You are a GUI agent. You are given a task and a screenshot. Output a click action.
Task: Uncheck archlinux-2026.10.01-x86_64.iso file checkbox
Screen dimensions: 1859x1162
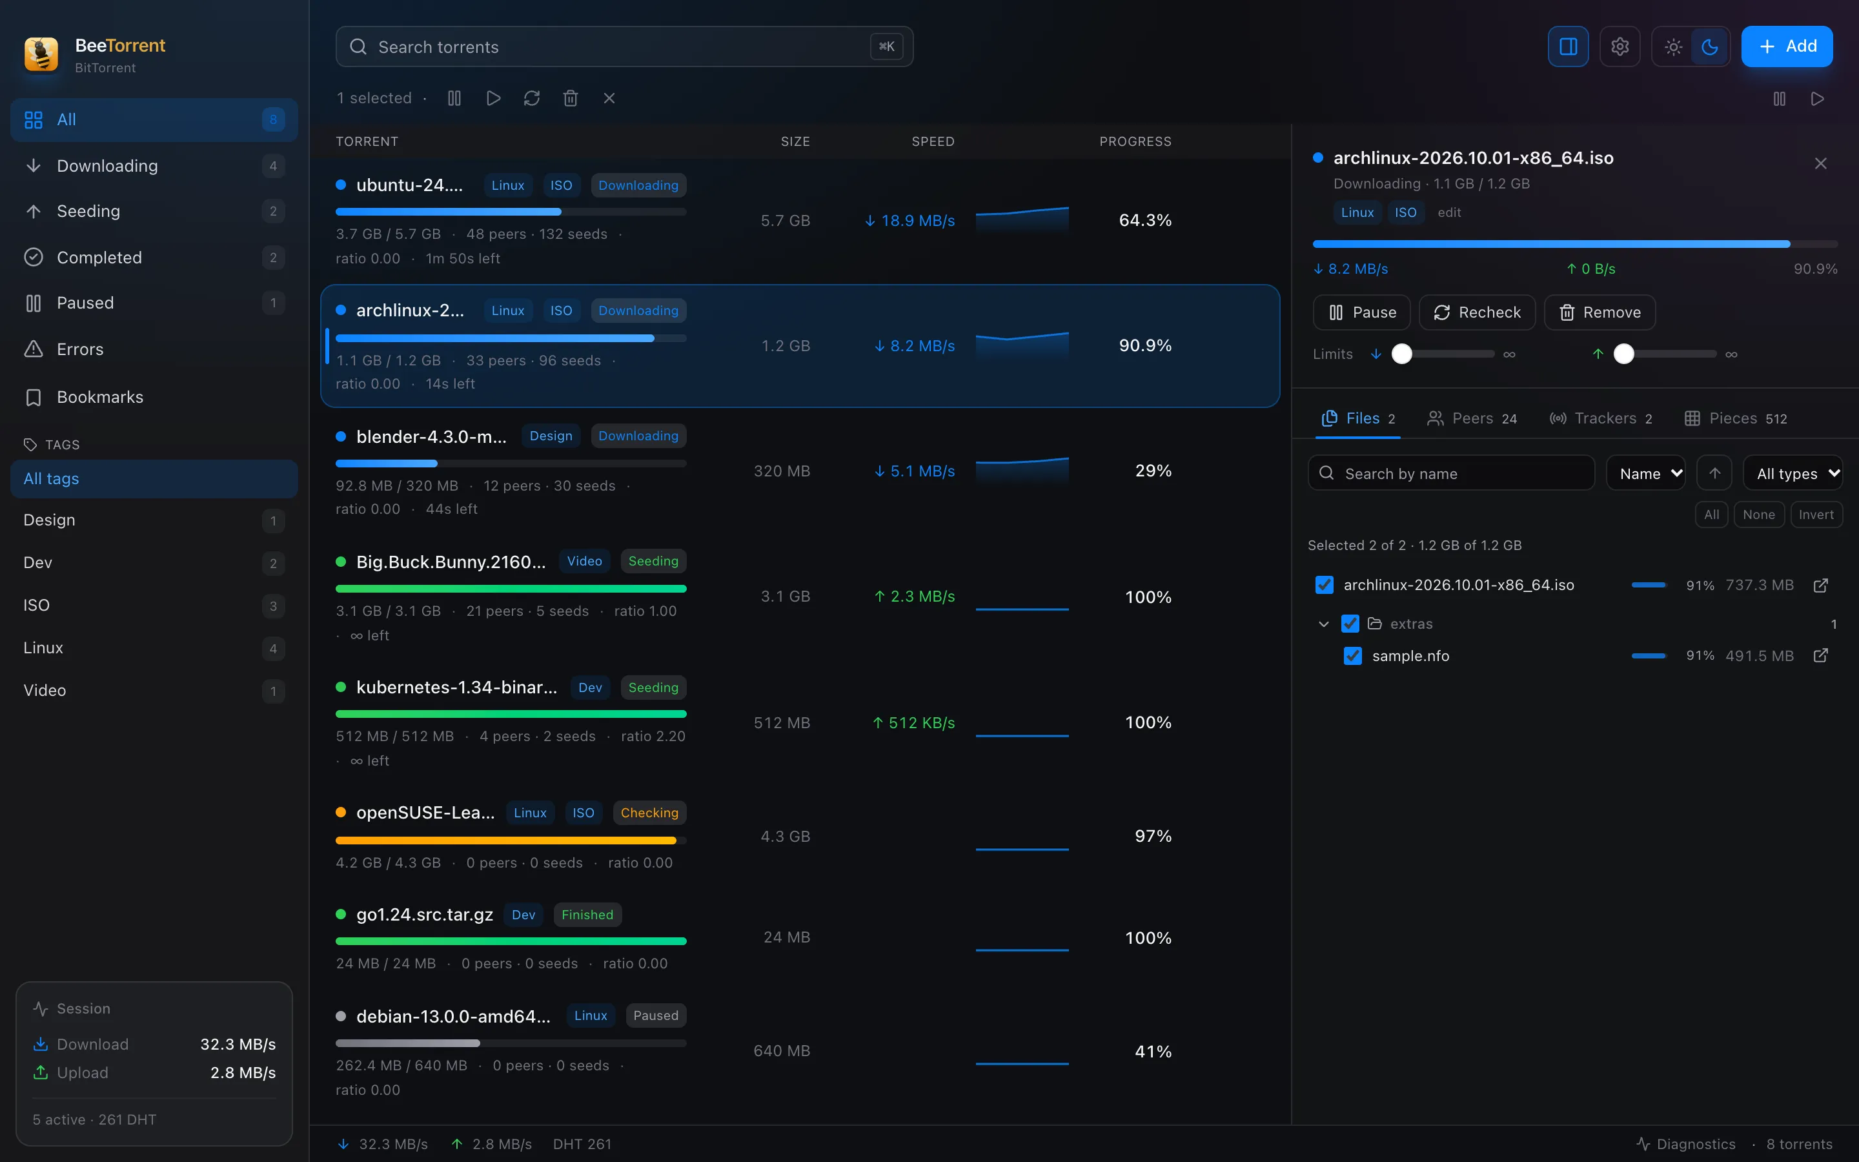click(1325, 586)
